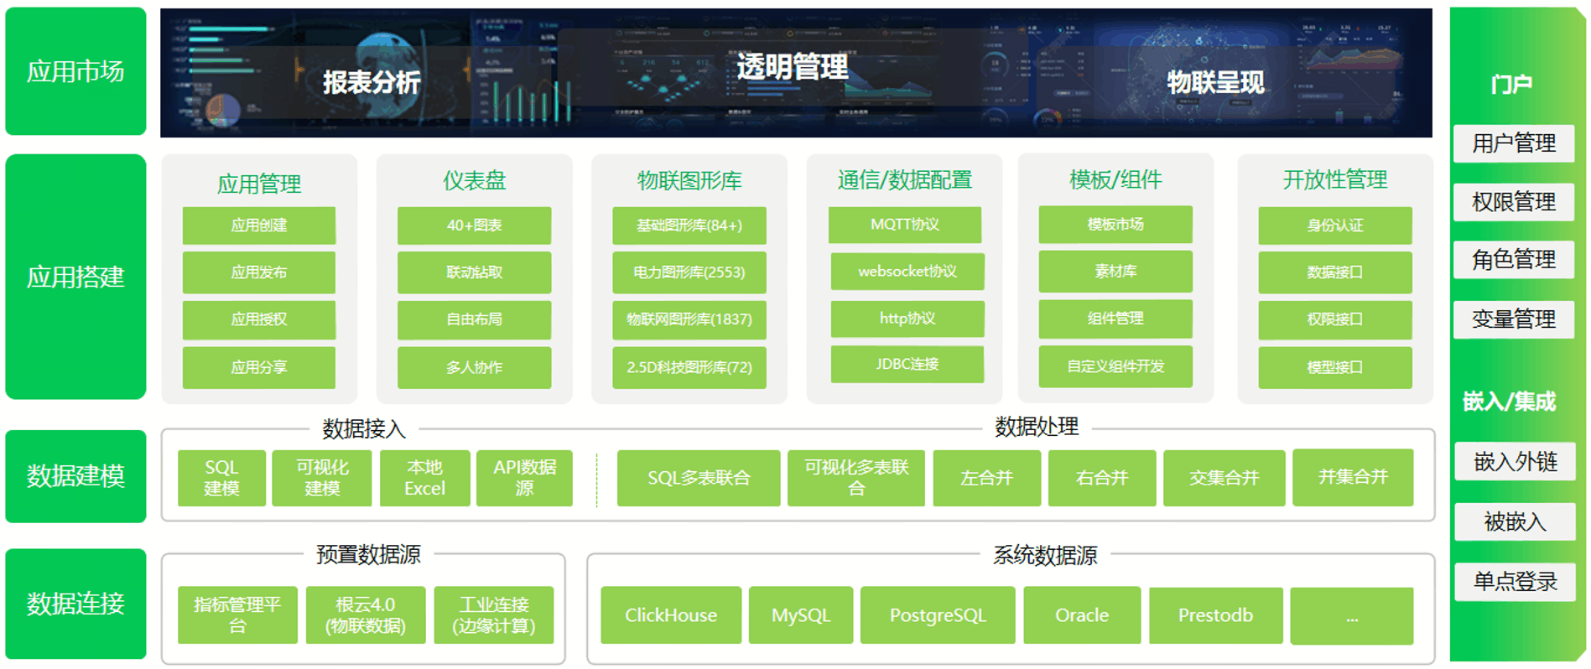The width and height of the screenshot is (1591, 669).
Task: Choose the 本地 Excel data source
Action: (424, 478)
